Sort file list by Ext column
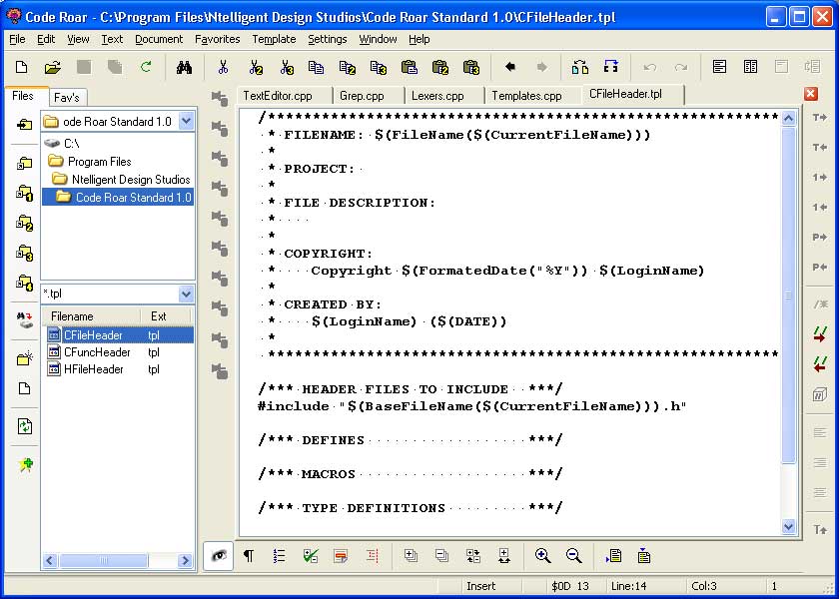This screenshot has height=599, width=839. pos(166,316)
